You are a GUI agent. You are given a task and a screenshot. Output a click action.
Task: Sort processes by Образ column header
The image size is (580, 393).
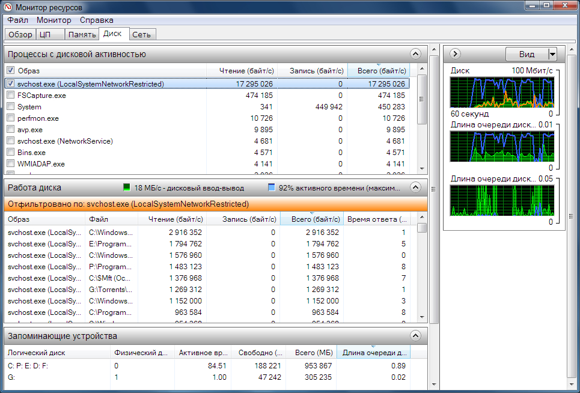point(105,71)
